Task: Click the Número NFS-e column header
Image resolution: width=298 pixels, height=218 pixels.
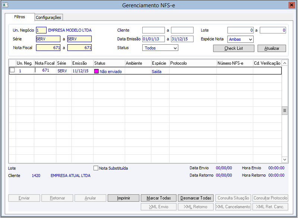Action: [x=235, y=63]
